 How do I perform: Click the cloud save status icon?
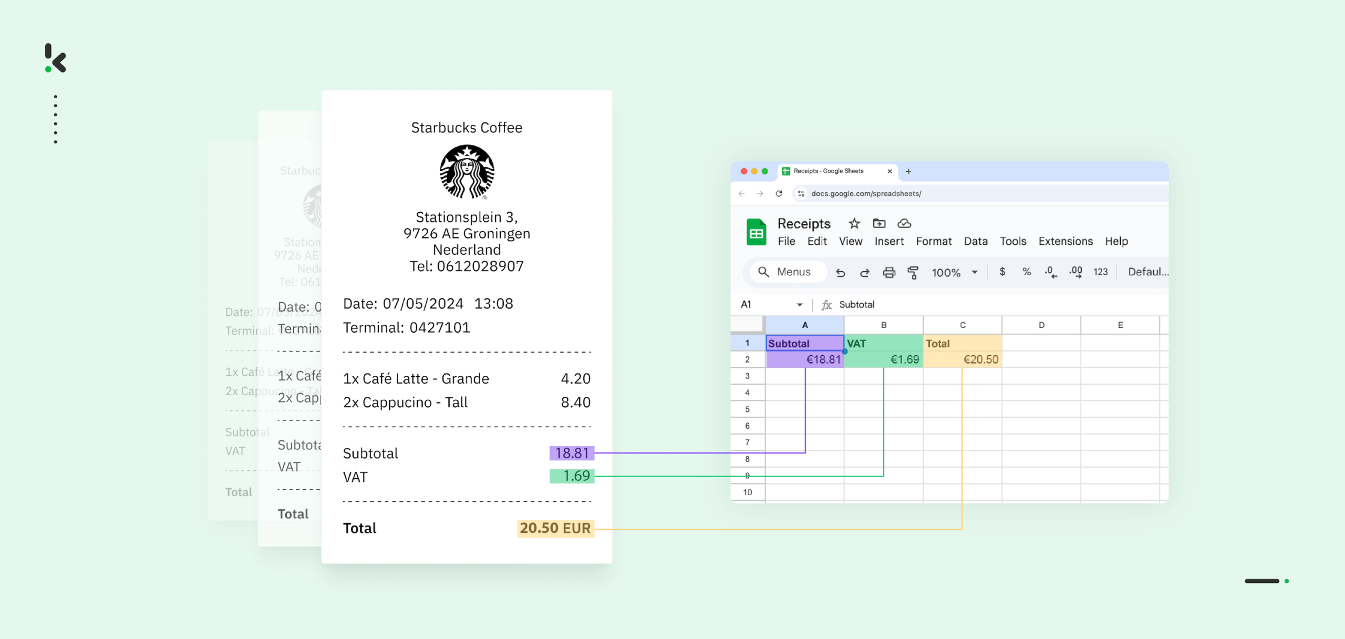pos(904,224)
